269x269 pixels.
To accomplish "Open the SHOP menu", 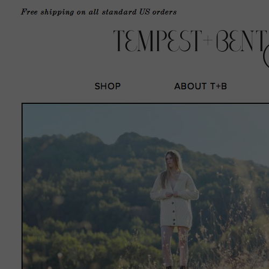I will tap(108, 86).
